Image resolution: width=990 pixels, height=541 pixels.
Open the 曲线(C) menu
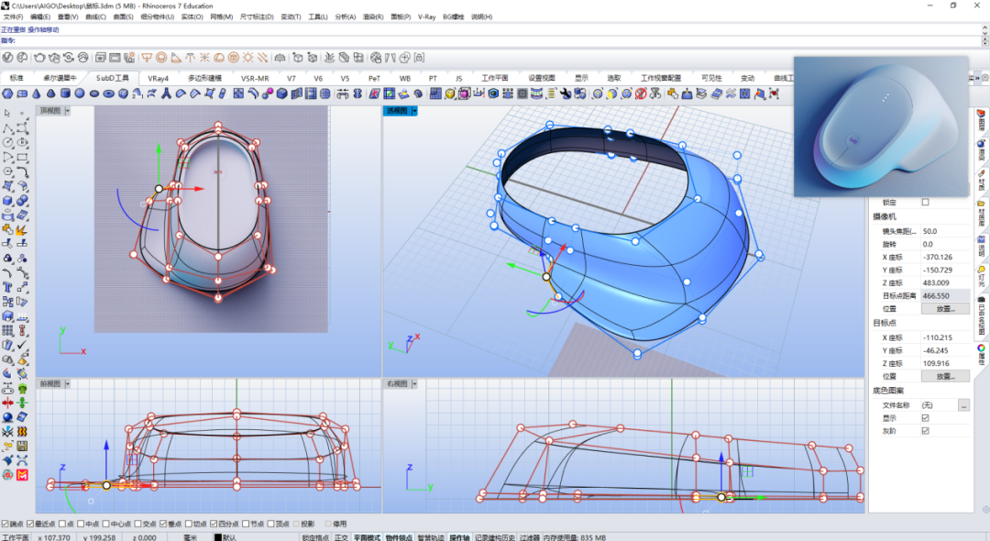pos(95,17)
